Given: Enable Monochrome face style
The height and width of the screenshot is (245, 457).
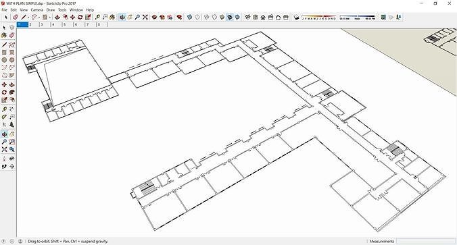Looking at the screenshot, I should click(237, 17).
